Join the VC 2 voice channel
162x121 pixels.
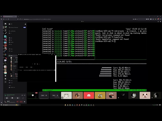click(x=11, y=81)
